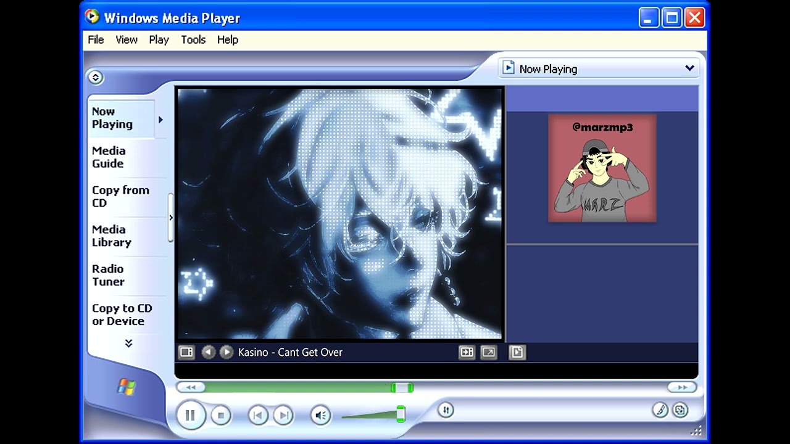The height and width of the screenshot is (444, 790).
Task: Open the Help menu
Action: [x=228, y=39]
